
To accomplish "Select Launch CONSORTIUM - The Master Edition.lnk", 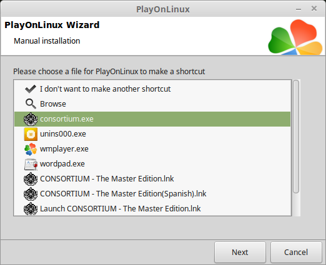I will click(152, 208).
